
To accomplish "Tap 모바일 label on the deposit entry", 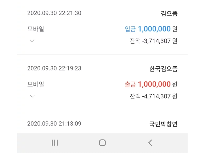I will pyautogui.click(x=36, y=29).
